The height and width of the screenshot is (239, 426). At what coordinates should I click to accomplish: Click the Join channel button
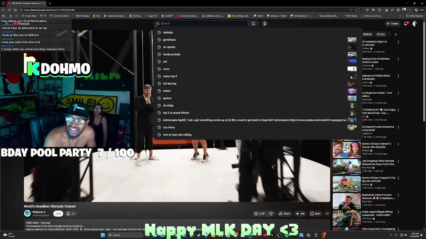pyautogui.click(x=58, y=213)
